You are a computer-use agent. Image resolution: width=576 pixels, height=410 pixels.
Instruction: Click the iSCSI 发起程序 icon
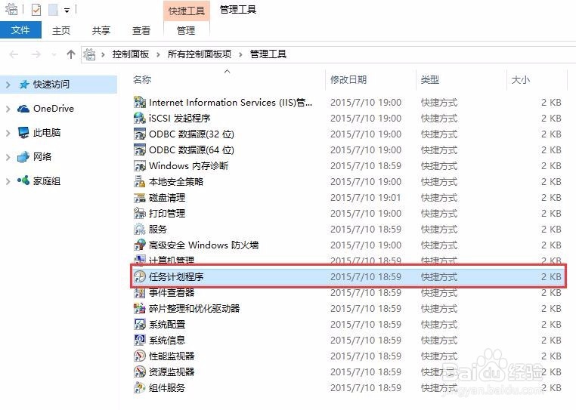point(140,118)
